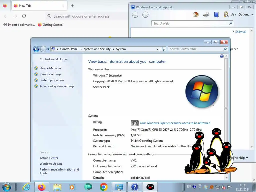The height and width of the screenshot is (192, 256).
Task: Open Device Manager from the sidebar
Action: [50, 68]
